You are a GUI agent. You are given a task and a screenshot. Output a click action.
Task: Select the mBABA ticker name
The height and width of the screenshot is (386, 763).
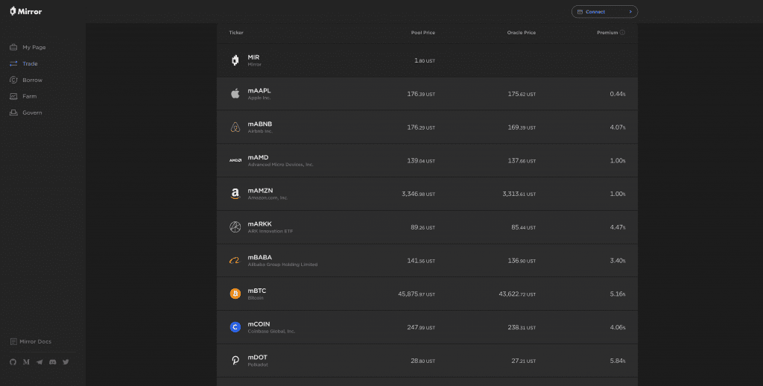pos(260,258)
